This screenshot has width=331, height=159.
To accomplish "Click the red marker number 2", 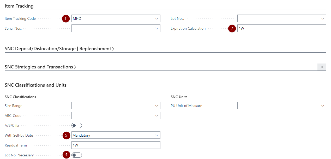I will coord(232,28).
